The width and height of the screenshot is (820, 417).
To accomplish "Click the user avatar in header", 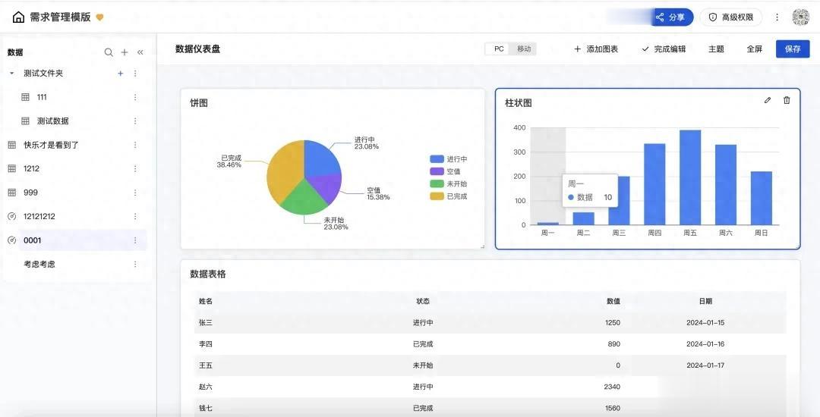I will [x=801, y=17].
